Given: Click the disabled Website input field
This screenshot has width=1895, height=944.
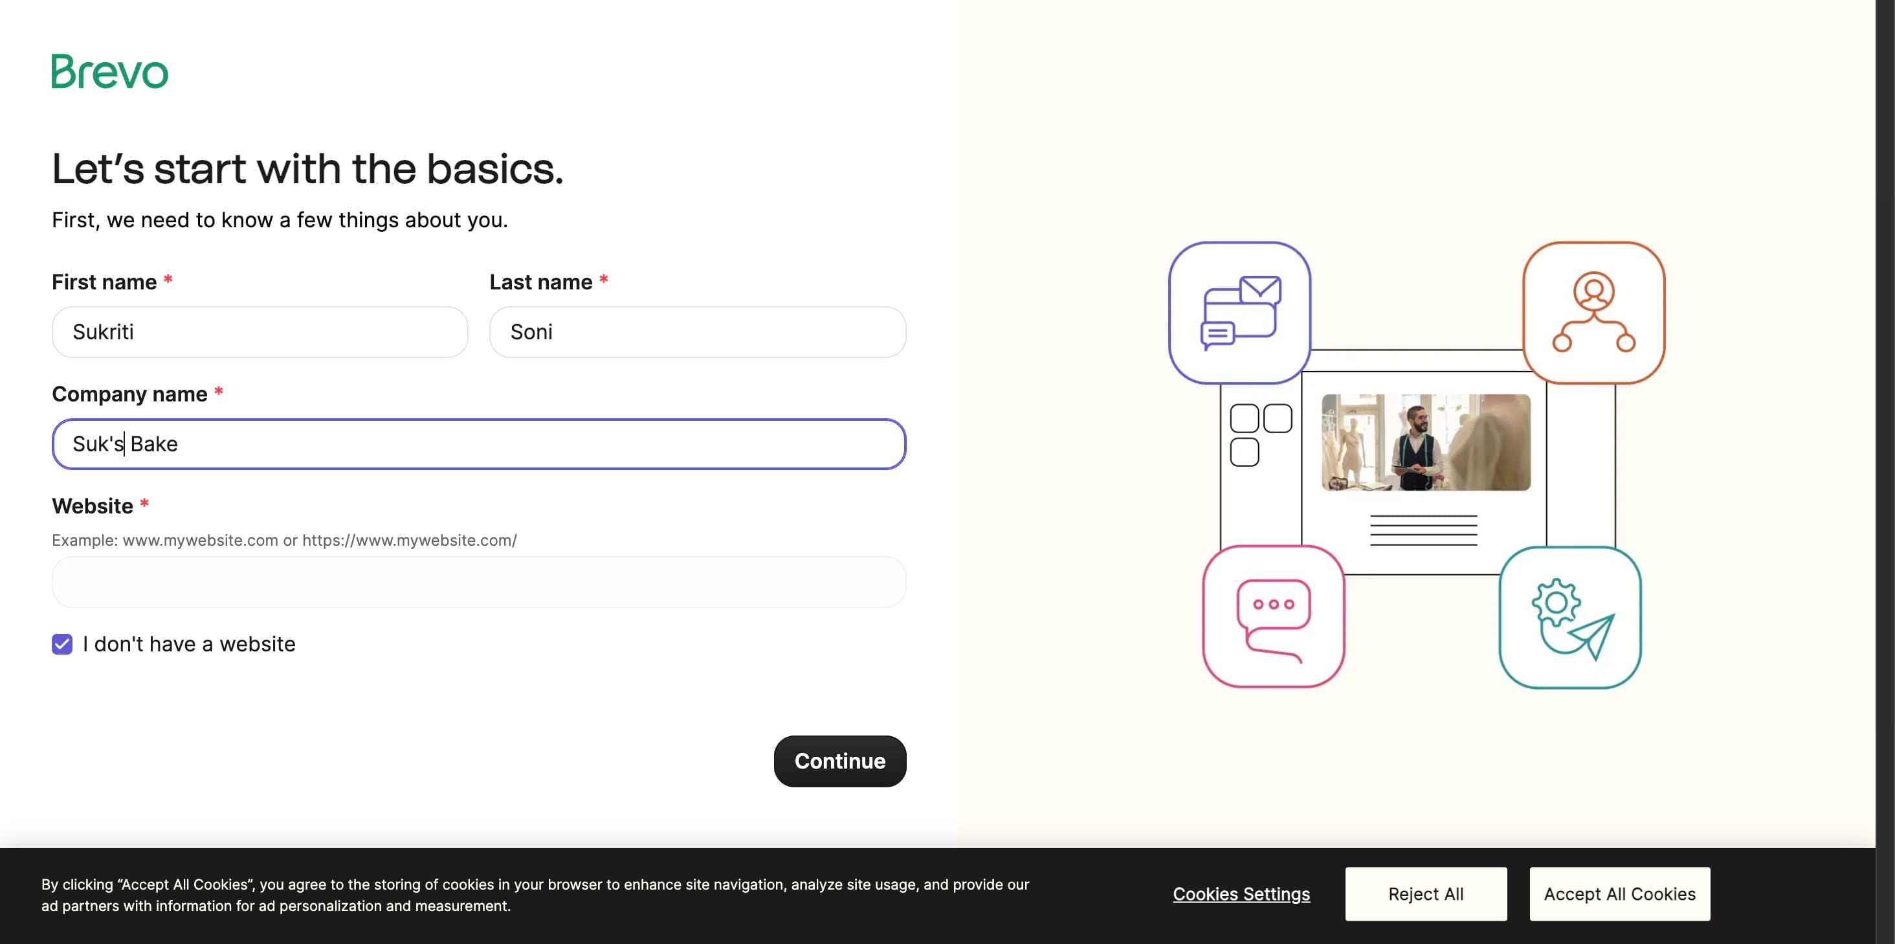Looking at the screenshot, I should [x=478, y=582].
